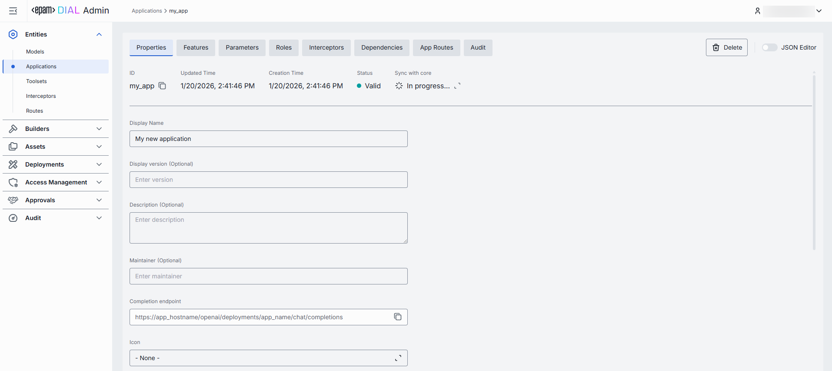Go to Applications breadcrumb link
Viewport: 832px width, 371px height.
tap(146, 11)
